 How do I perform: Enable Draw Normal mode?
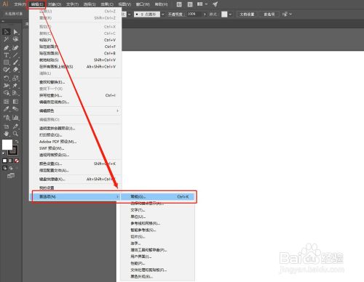click(x=4, y=168)
